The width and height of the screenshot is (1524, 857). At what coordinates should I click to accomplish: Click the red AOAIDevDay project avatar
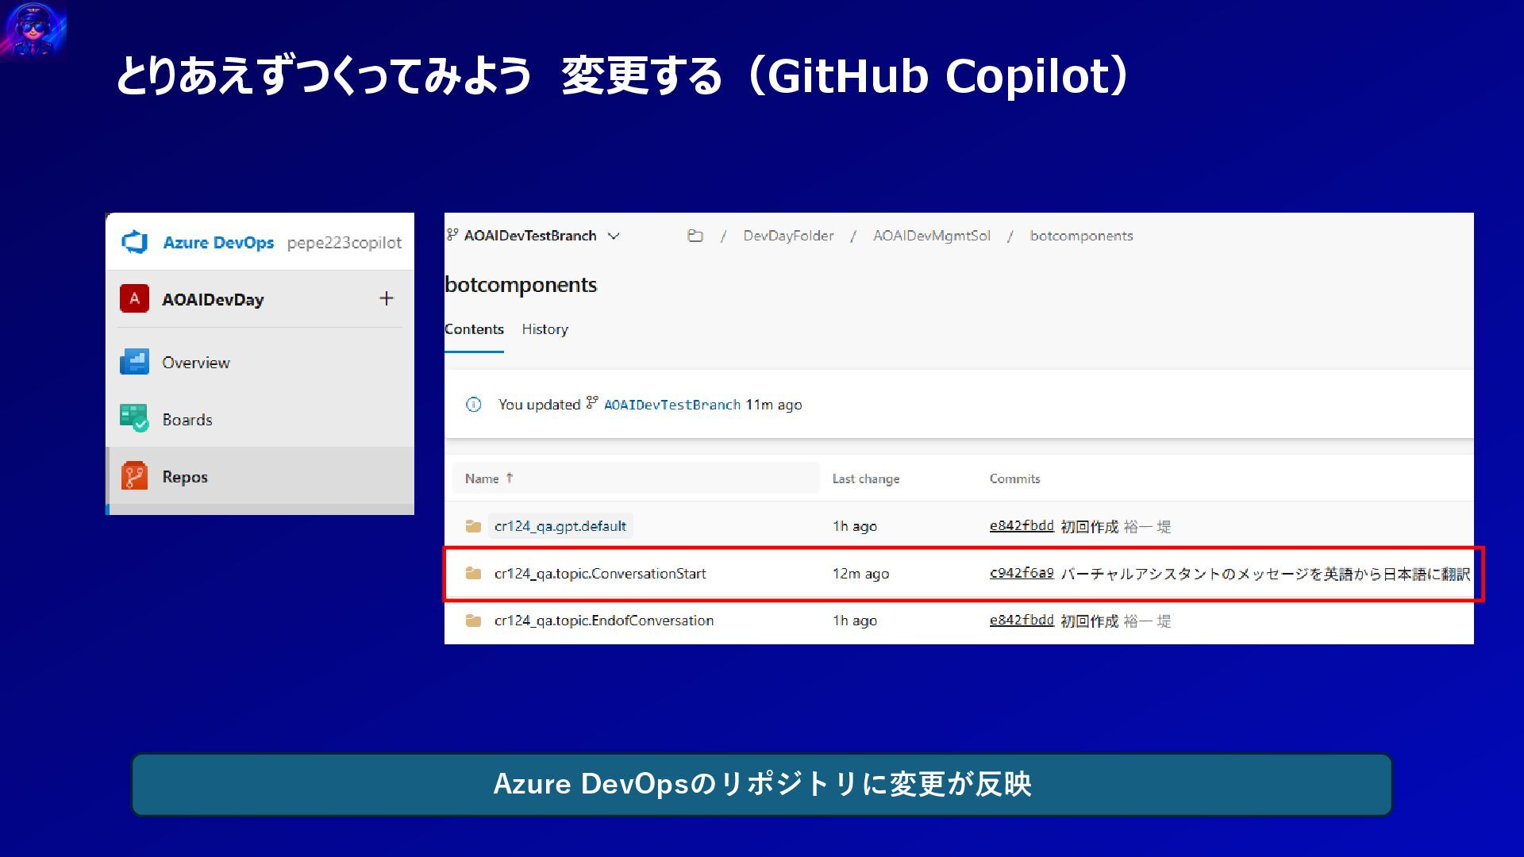(134, 298)
